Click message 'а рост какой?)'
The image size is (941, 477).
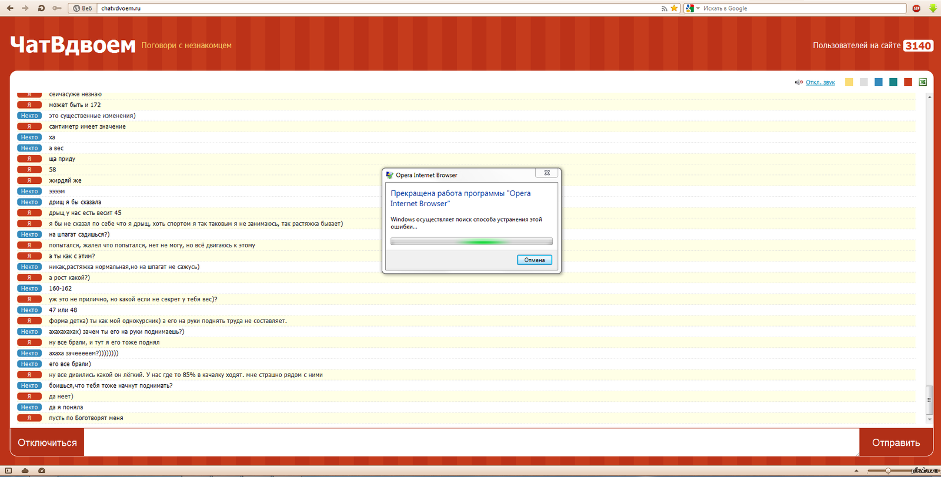[x=69, y=277]
